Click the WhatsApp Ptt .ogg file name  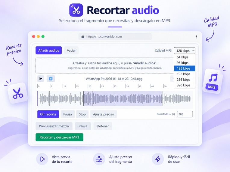(114, 79)
